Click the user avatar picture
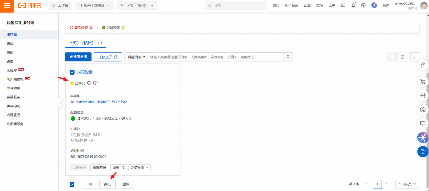429x191 pixels. point(424,5)
